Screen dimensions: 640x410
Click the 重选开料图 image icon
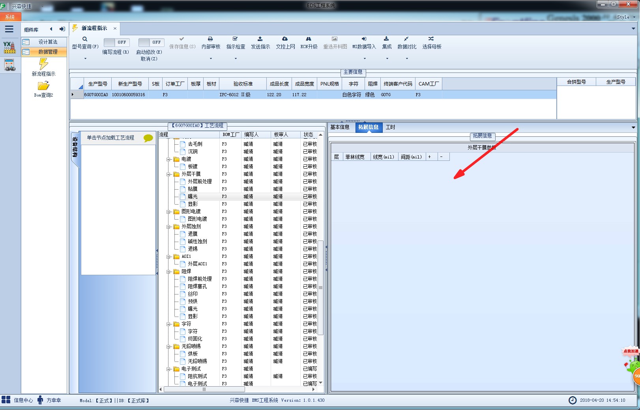335,39
